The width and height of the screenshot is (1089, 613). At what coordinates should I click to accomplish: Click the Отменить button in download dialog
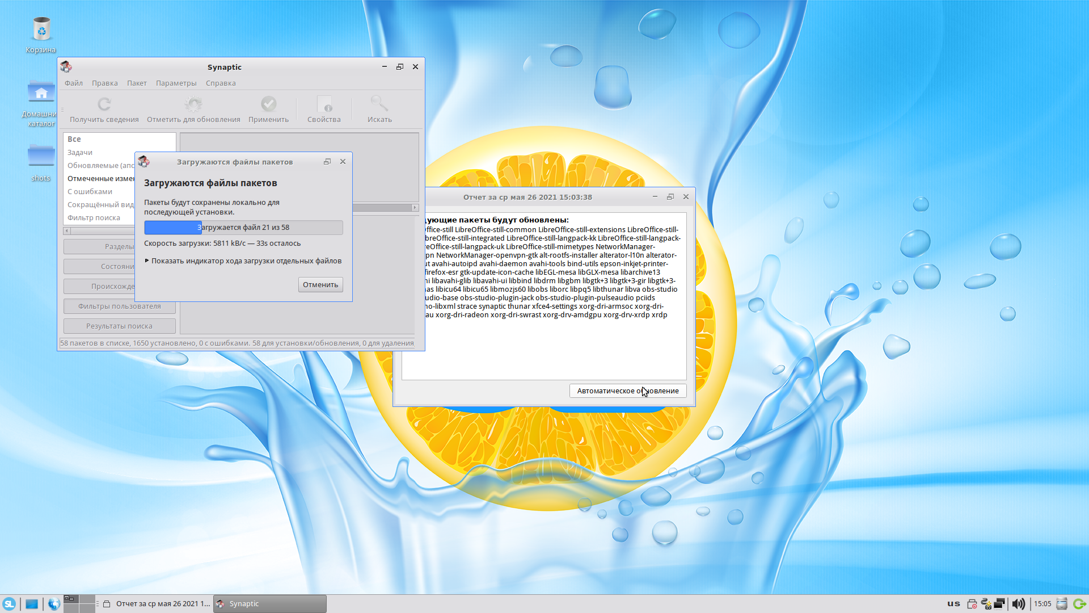pos(320,285)
